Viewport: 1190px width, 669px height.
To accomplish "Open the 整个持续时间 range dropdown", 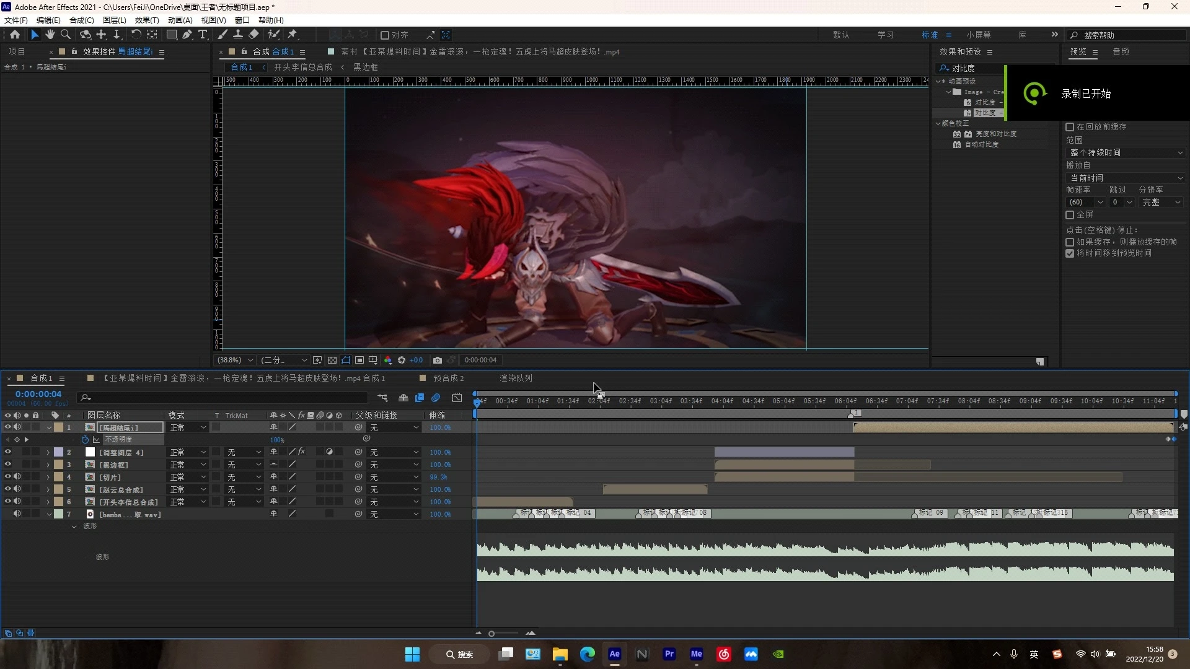I will click(x=1126, y=152).
